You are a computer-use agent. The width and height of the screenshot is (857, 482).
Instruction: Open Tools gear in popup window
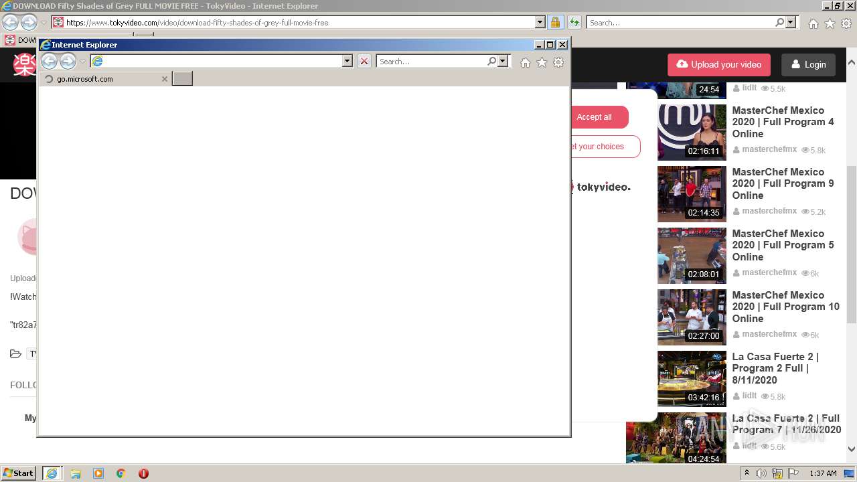click(558, 62)
